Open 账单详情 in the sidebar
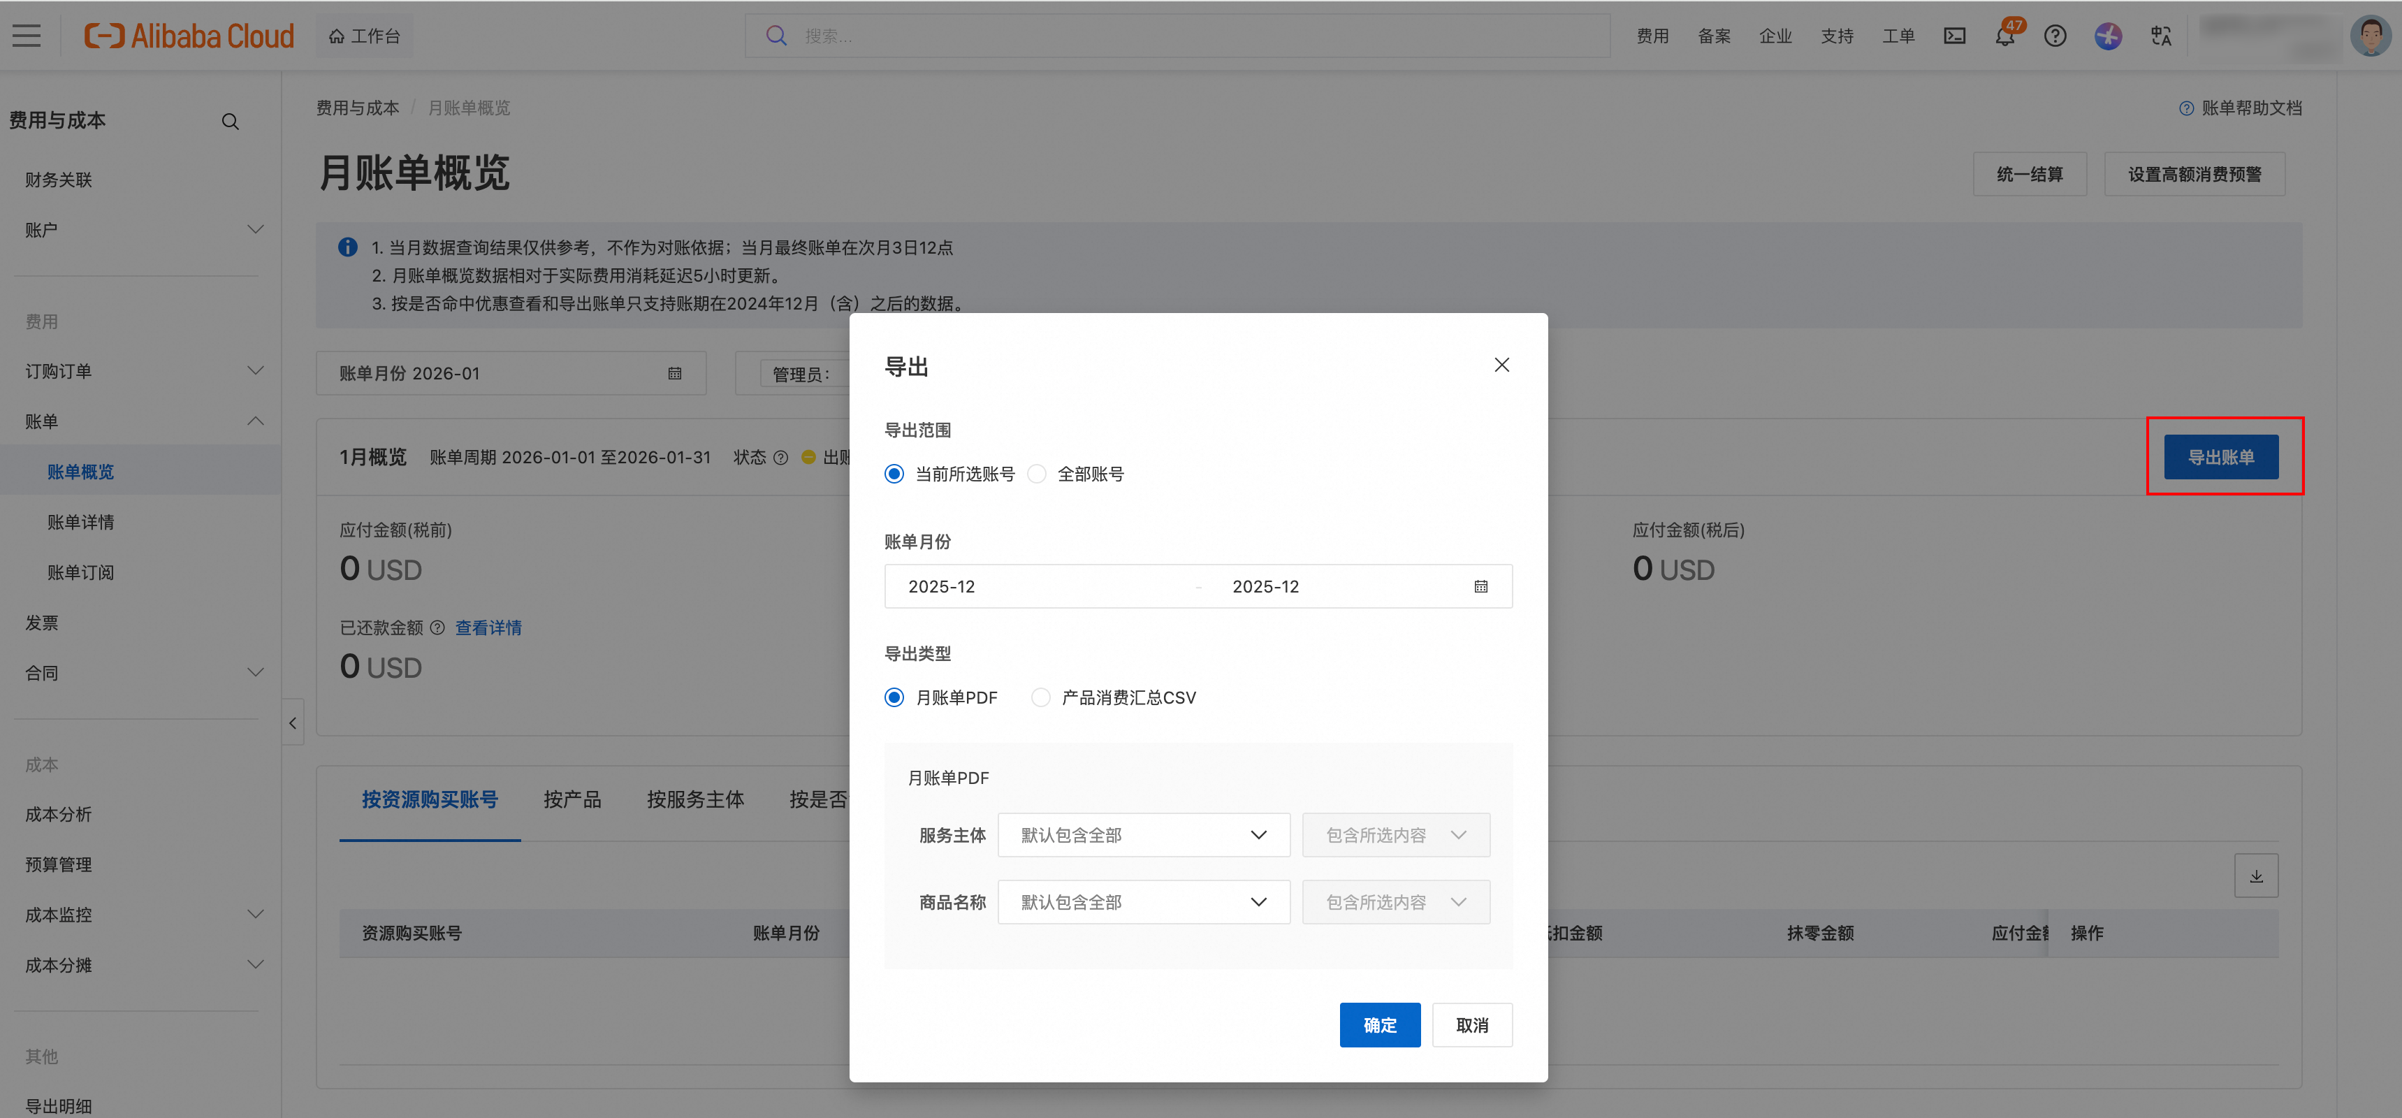This screenshot has height=1118, width=2402. click(x=81, y=522)
